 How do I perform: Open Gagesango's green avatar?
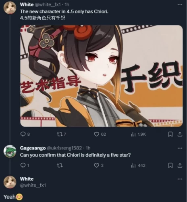coord(10,151)
